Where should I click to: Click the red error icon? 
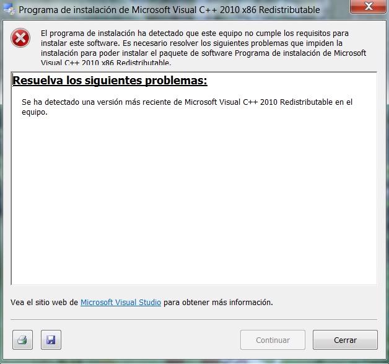(x=20, y=38)
